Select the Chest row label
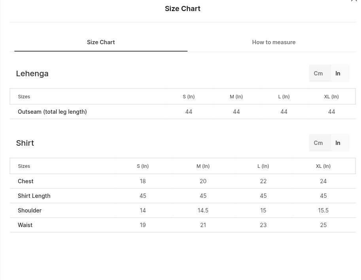The height and width of the screenshot is (280, 361). coord(26,181)
